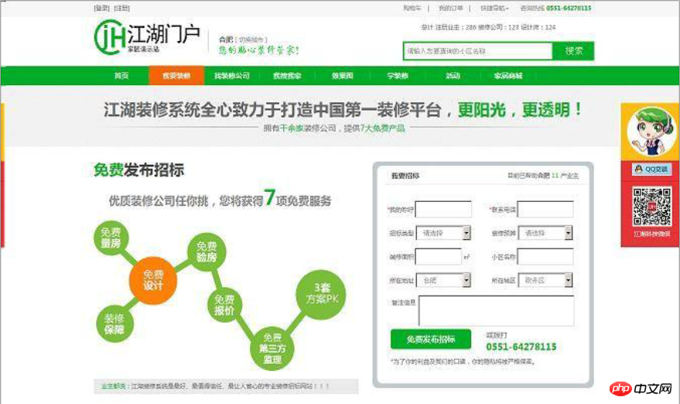Click the 备注信息 text area
This screenshot has height=404, width=680.
tap(496, 310)
